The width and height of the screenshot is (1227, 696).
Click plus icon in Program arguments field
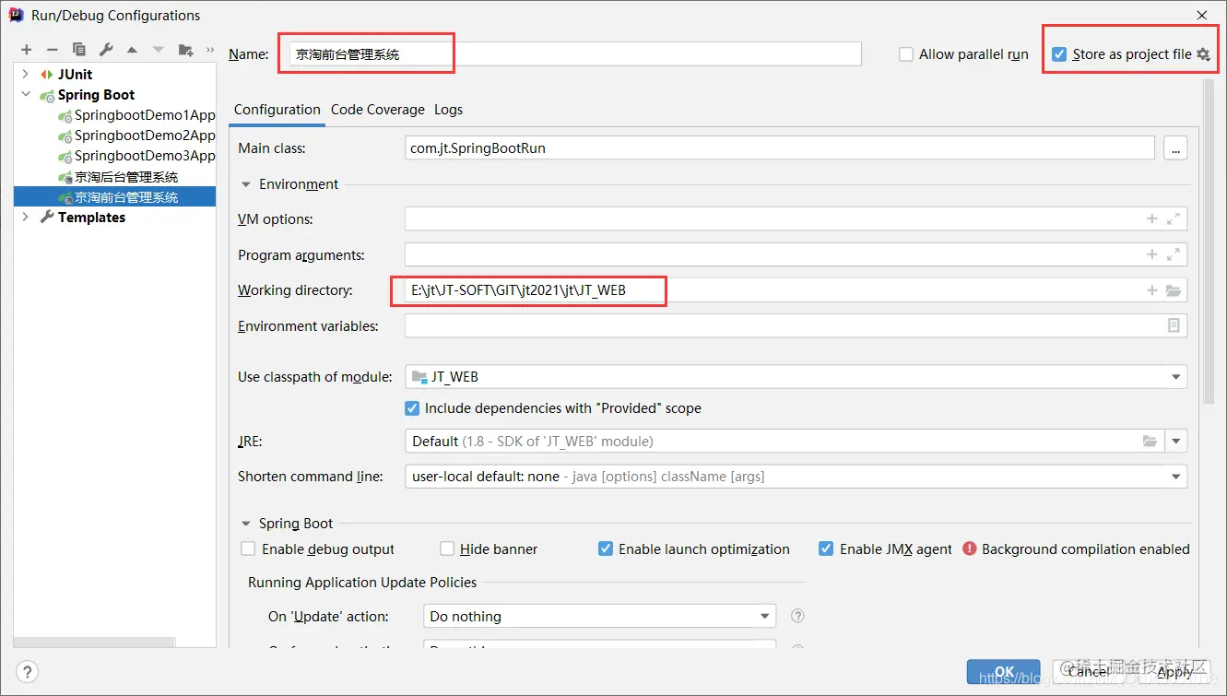(x=1151, y=254)
